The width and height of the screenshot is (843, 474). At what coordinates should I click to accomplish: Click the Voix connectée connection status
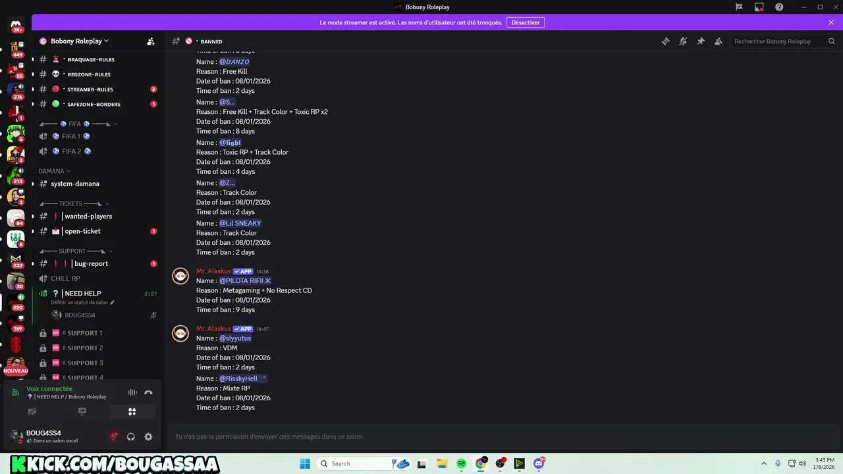[x=49, y=389]
